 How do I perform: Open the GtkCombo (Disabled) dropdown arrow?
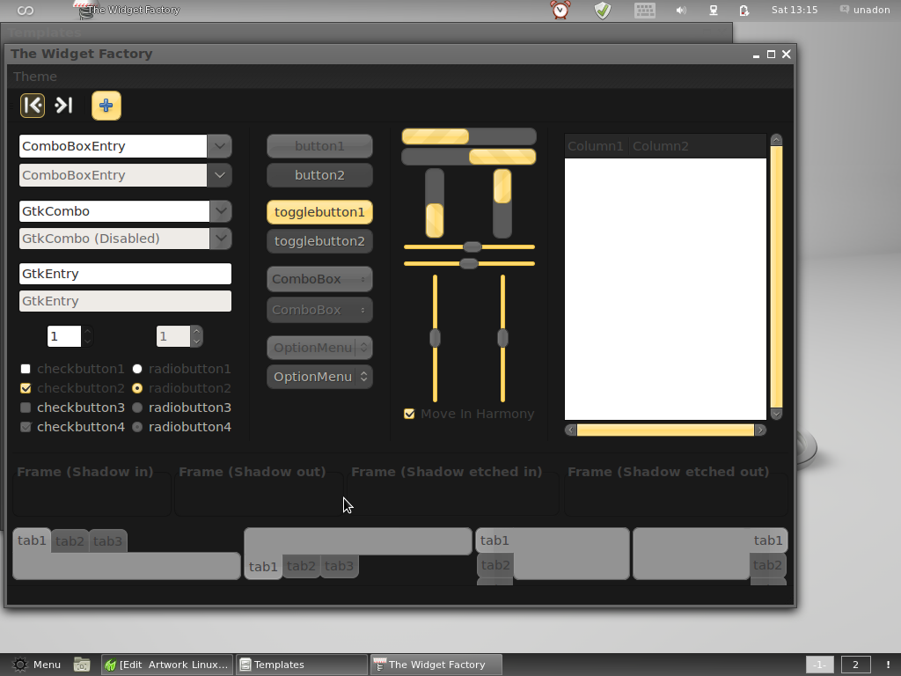pos(221,239)
